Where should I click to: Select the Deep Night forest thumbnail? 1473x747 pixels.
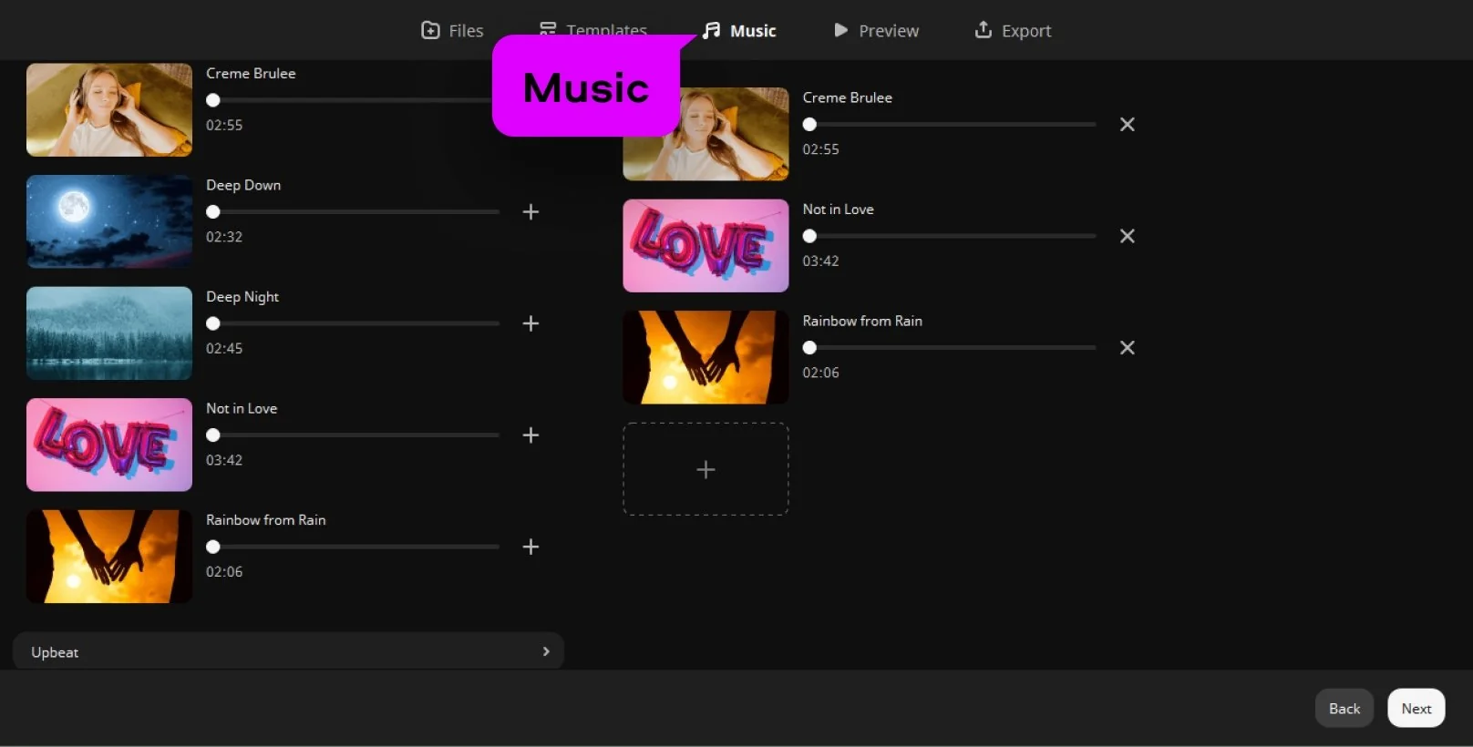(x=109, y=333)
